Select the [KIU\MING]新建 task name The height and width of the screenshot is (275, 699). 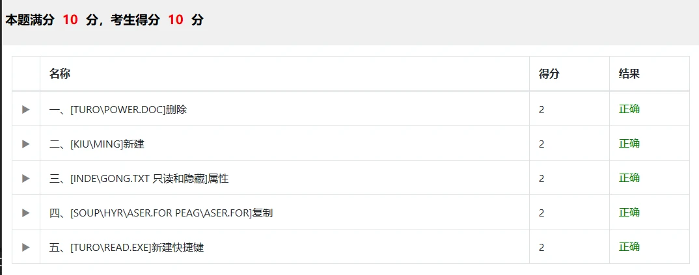96,144
